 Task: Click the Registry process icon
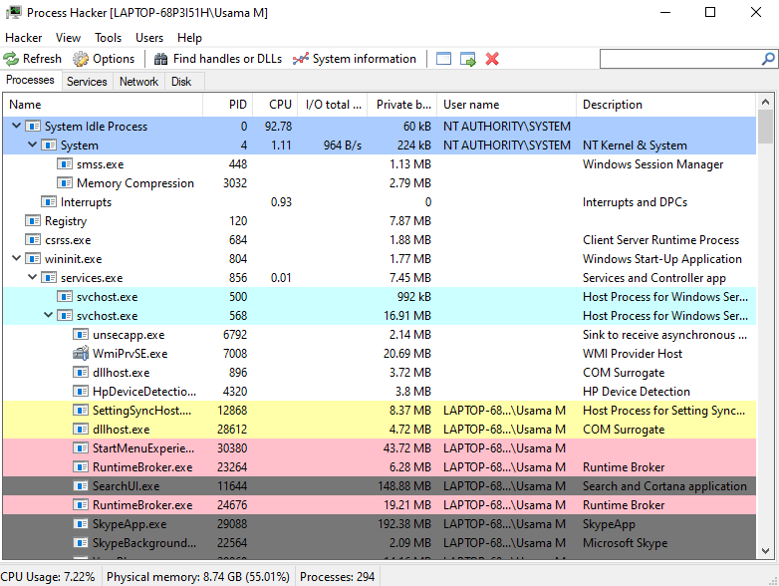pyautogui.click(x=33, y=220)
